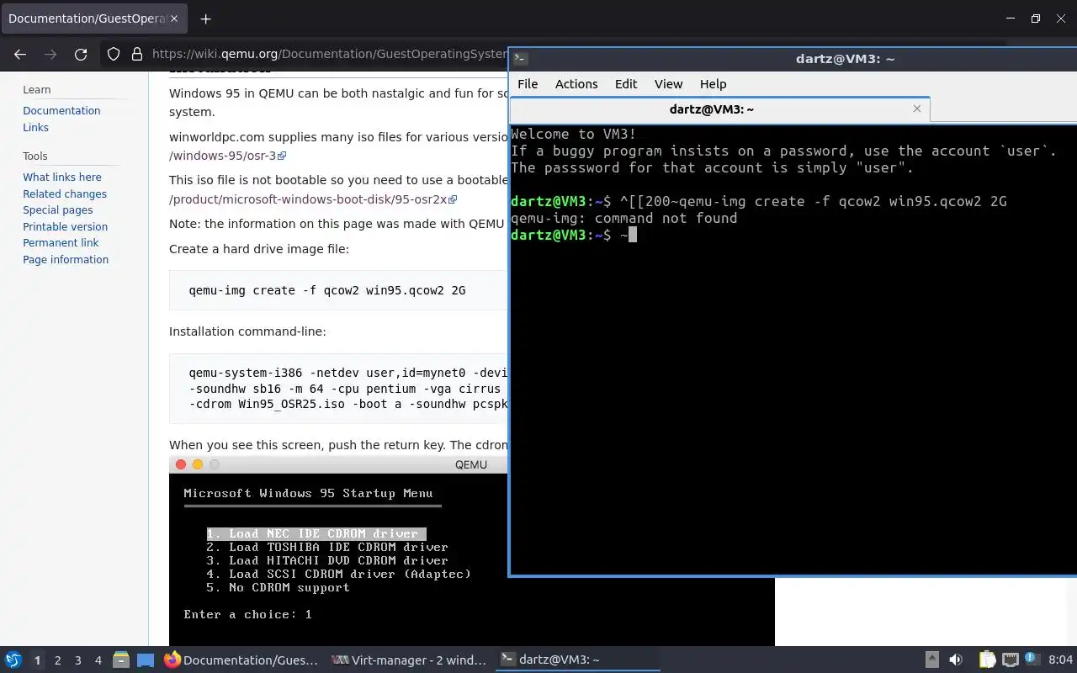The image size is (1077, 673).
Task: Open the terminal Actions menu
Action: [x=576, y=84]
